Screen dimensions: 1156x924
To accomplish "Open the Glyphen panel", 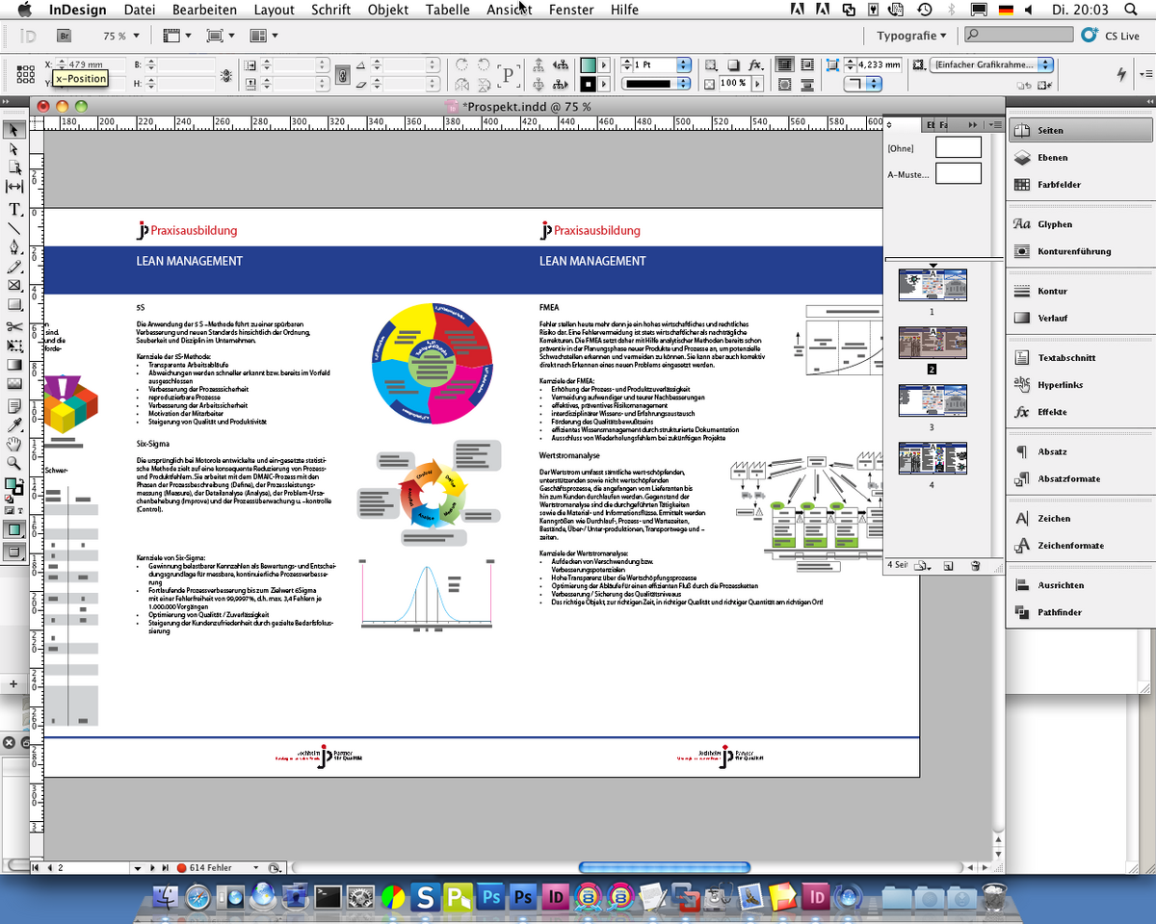I will 1055,224.
